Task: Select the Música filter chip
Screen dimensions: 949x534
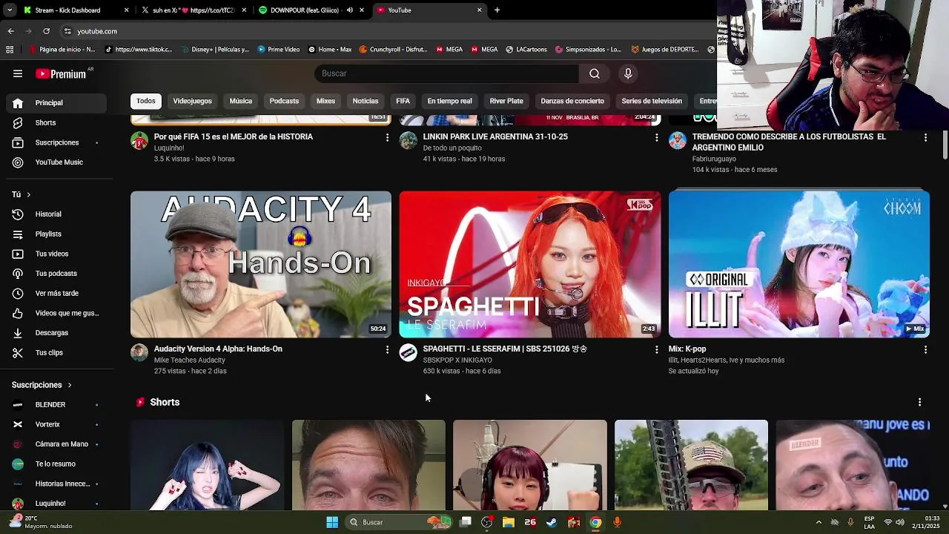Action: [x=240, y=101]
